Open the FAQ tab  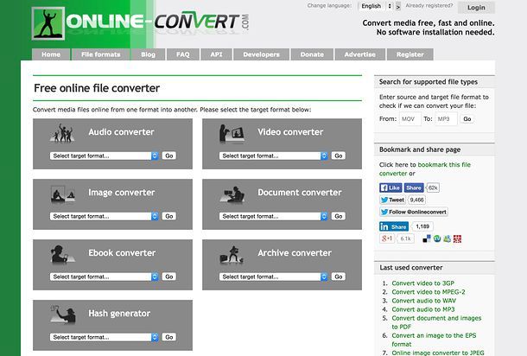(183, 54)
